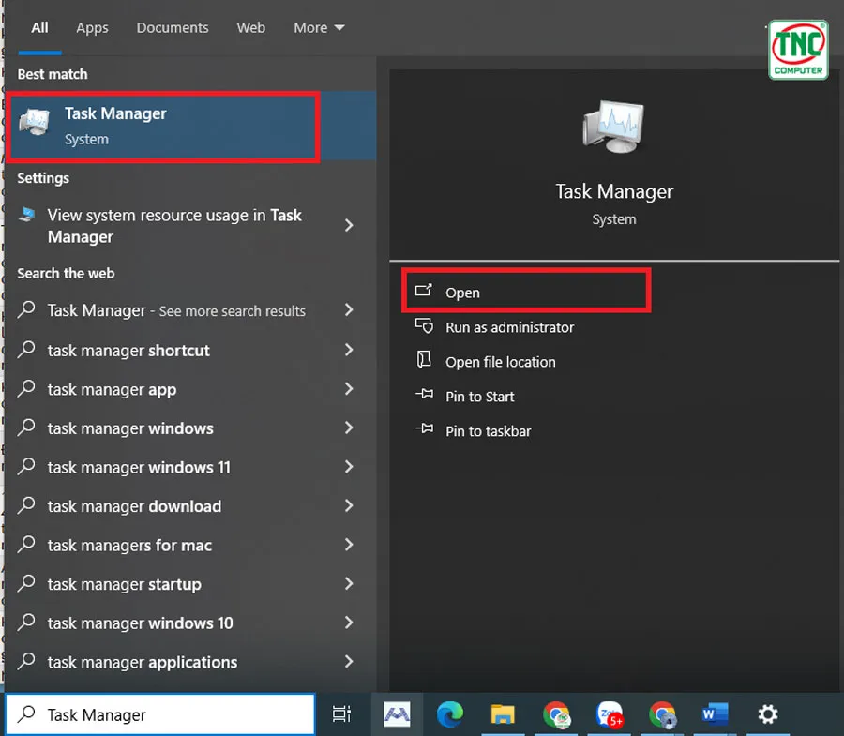Expand the More filter dropdown

(x=319, y=27)
